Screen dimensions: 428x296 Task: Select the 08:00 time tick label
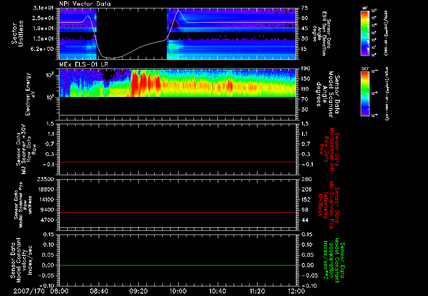point(59,291)
